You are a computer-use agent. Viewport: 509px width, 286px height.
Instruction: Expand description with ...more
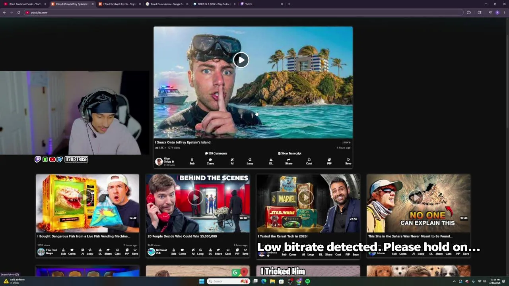(x=346, y=142)
